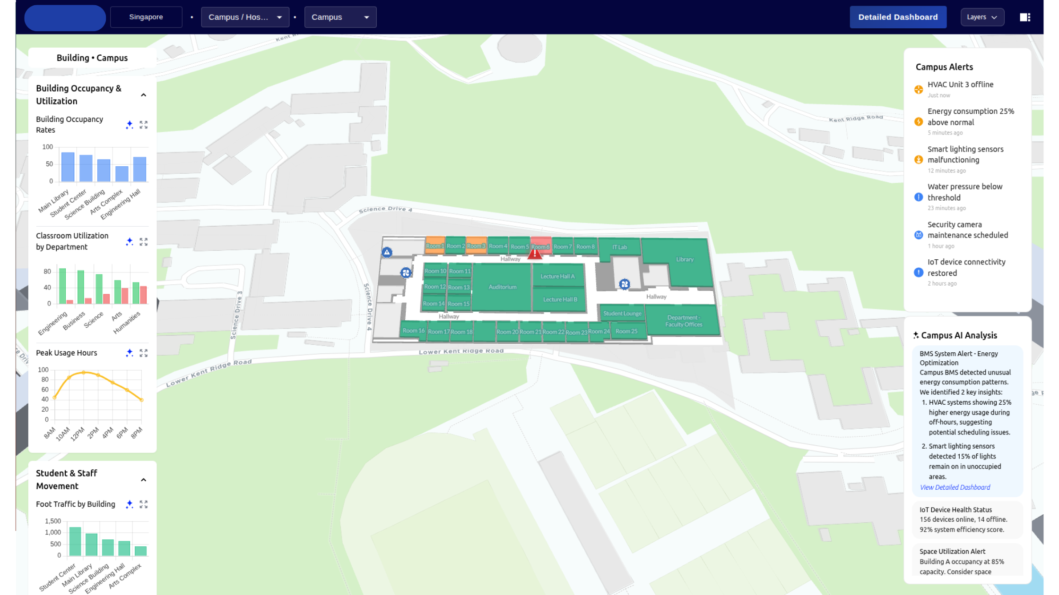The width and height of the screenshot is (1059, 595).
Task: Click the HVAC fan marker near Room 10
Action: click(406, 272)
